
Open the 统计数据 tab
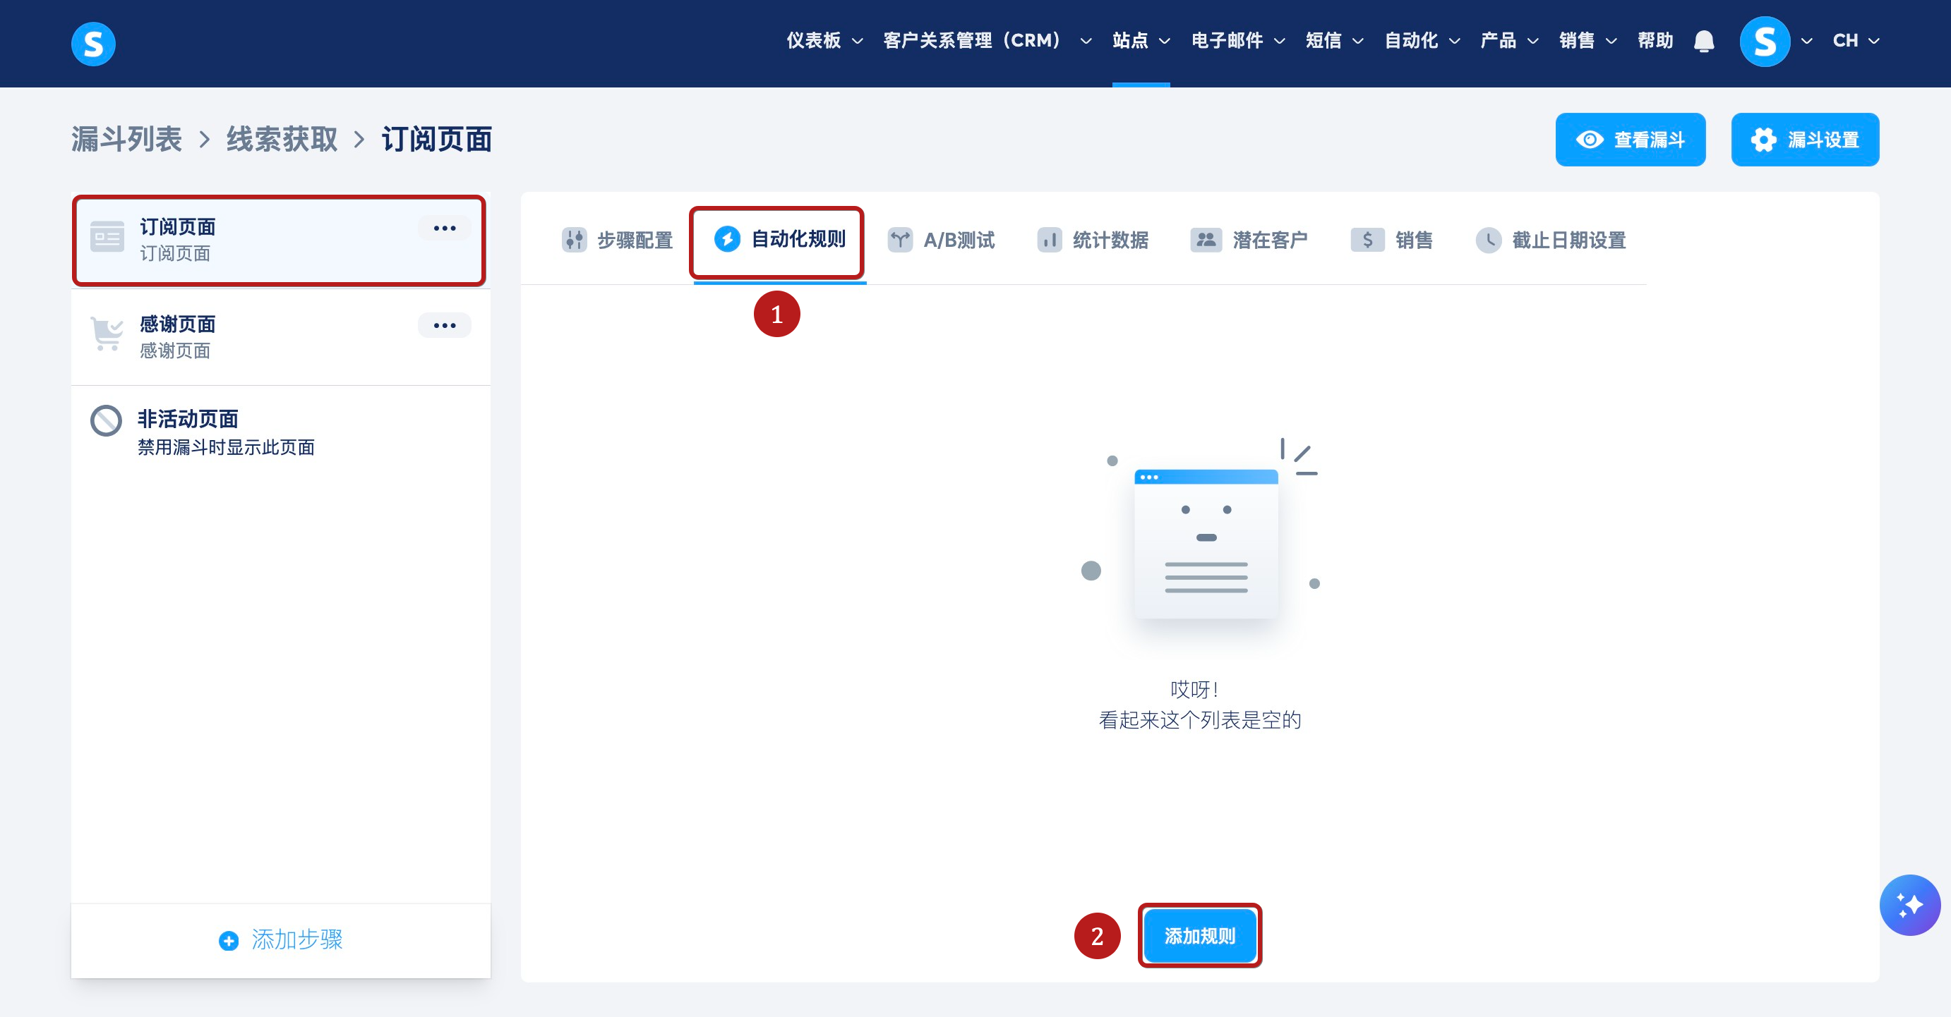point(1093,240)
